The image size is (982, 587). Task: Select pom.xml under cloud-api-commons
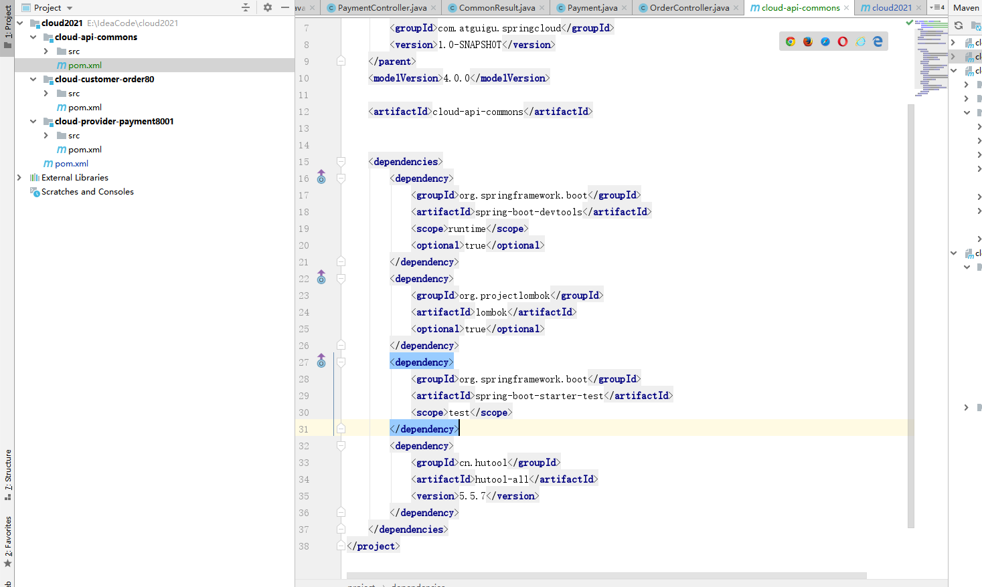84,66
